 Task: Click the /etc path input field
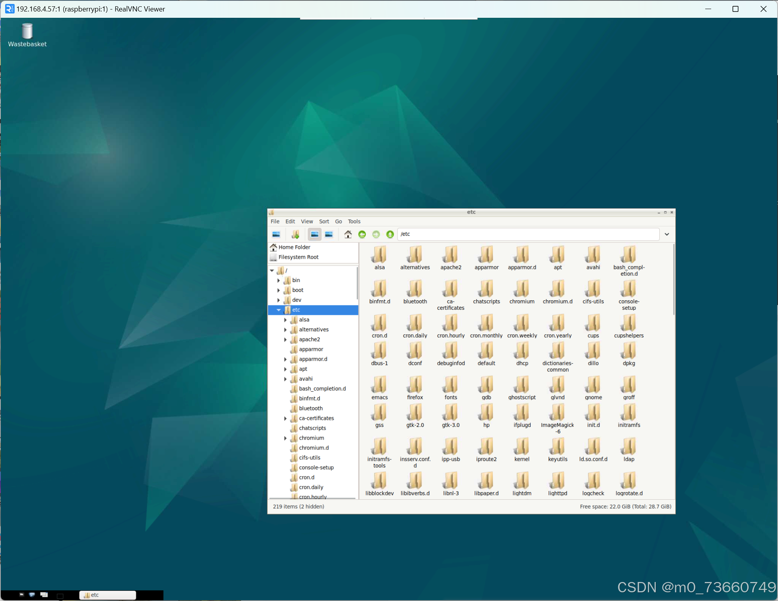(x=528, y=234)
